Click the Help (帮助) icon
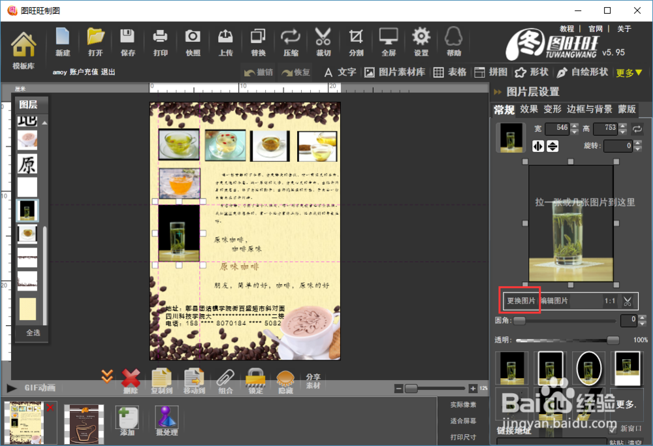653x446 pixels. click(x=454, y=37)
